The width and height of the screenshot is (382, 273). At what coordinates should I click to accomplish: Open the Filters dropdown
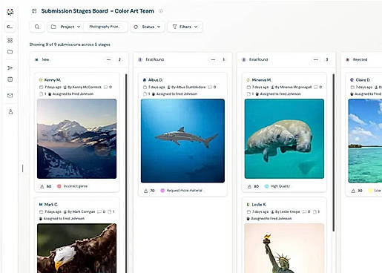(185, 27)
